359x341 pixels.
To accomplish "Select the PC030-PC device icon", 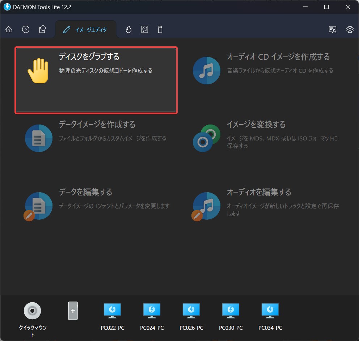I will 231,311.
